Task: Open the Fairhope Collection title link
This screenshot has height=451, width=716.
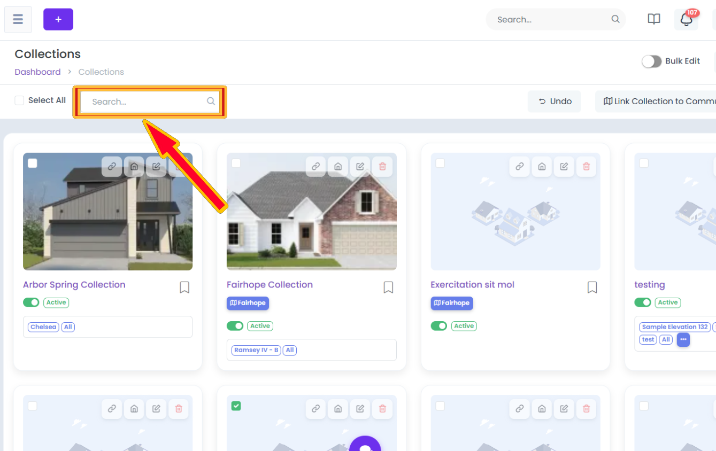Action: click(x=270, y=285)
